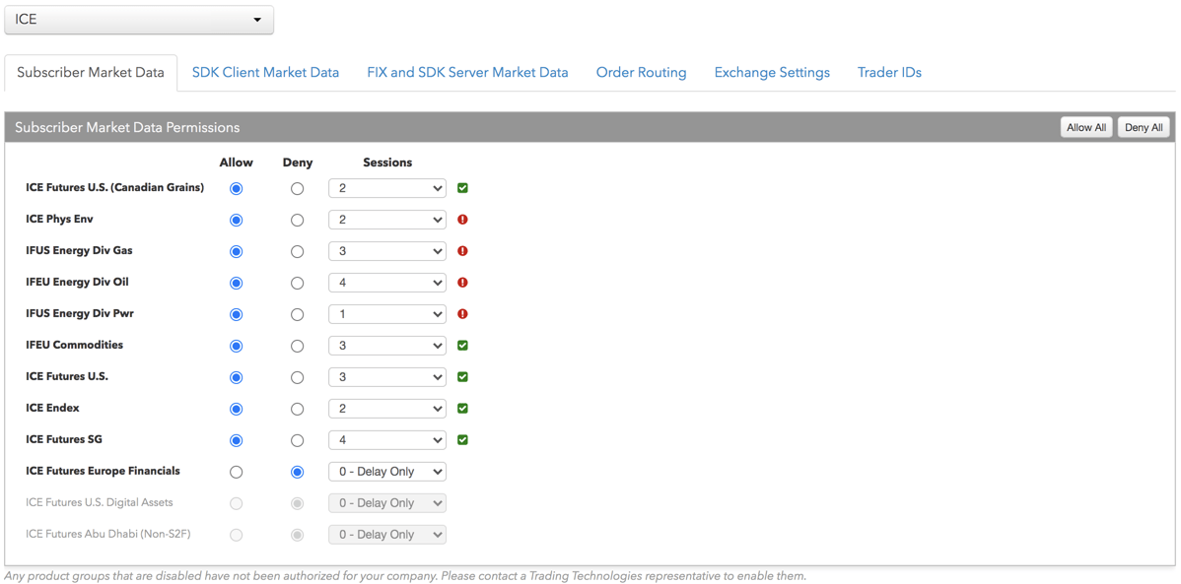Screen dimensions: 1181x584
Task: Select Allow for ICE Futures U.S. row
Action: click(237, 377)
